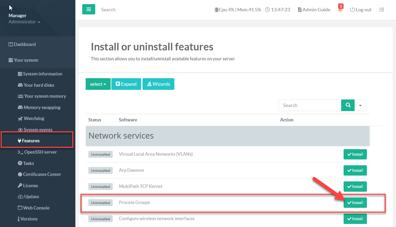Install the Process Groups feature
396x227 pixels.
click(x=355, y=203)
